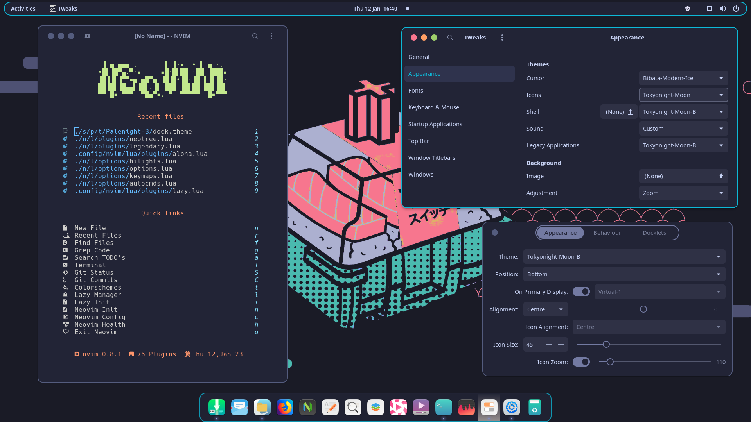Open Window Titlebars in Tweaks sidebar
Image resolution: width=751 pixels, height=422 pixels.
[459, 158]
